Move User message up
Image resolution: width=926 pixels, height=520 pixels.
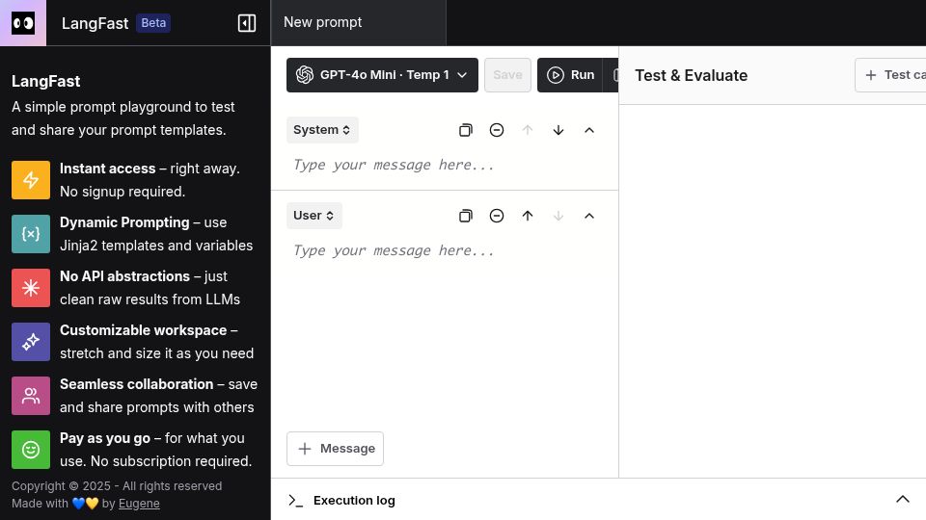pos(528,216)
